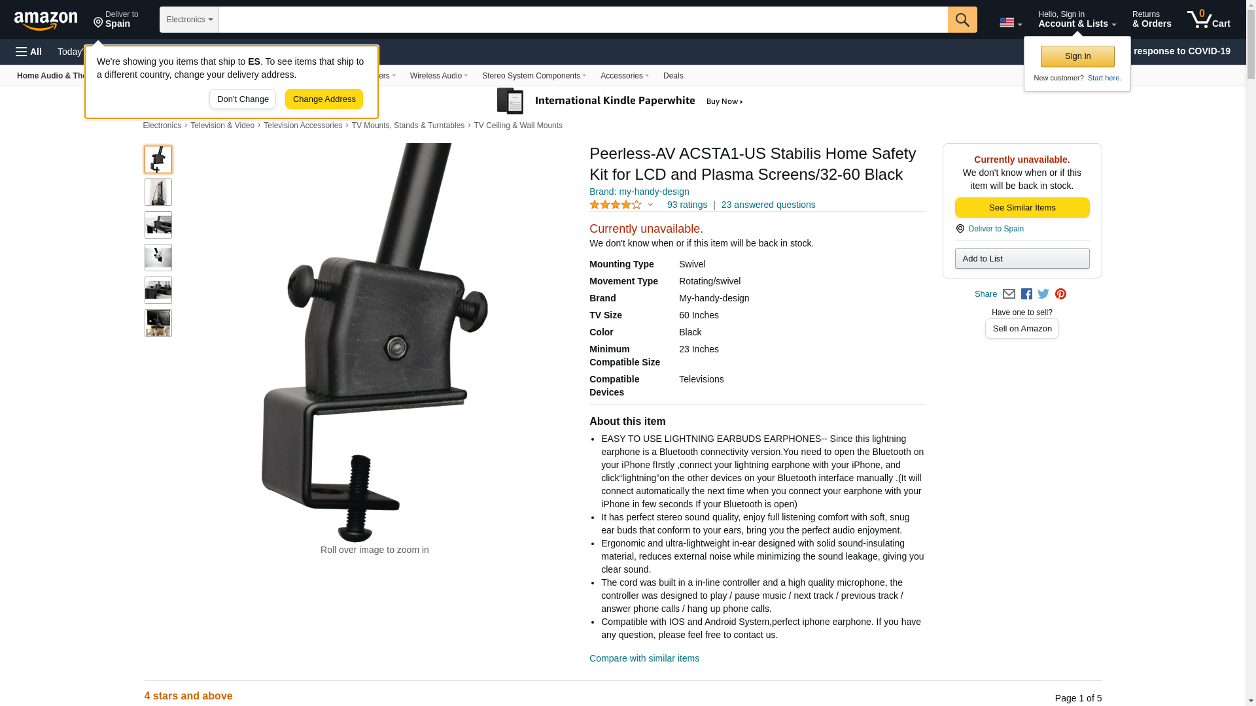Click the See Similar Items button
The height and width of the screenshot is (706, 1256).
(x=1022, y=208)
